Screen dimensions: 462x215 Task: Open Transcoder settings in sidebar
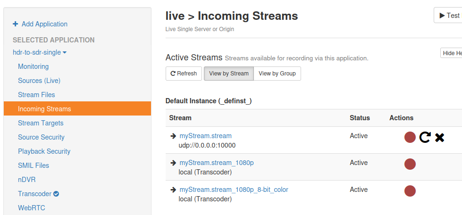(x=35, y=194)
